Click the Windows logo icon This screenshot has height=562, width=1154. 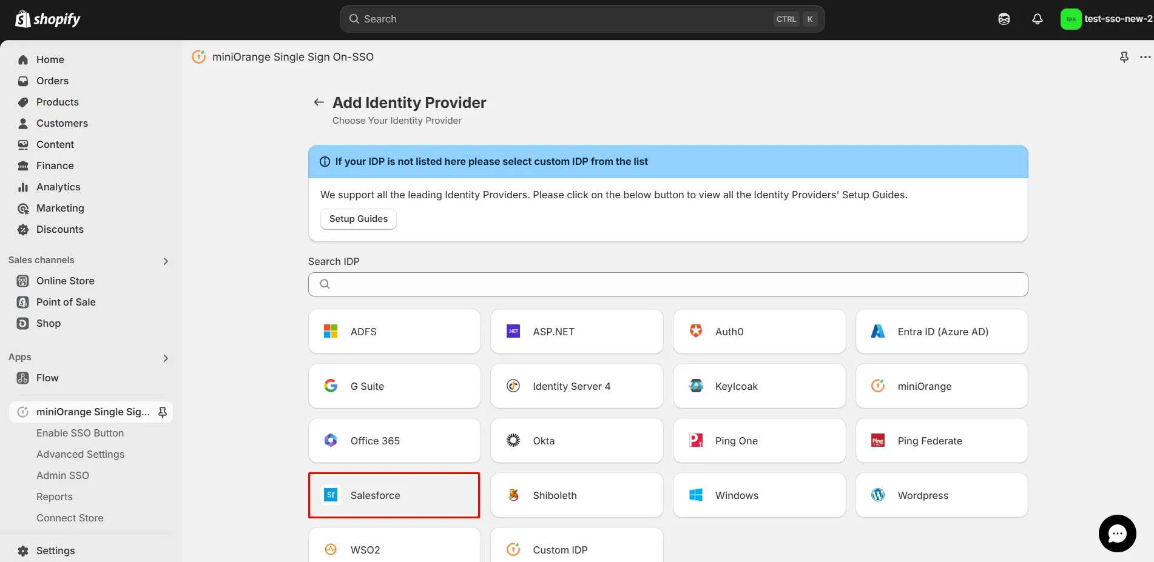point(696,495)
